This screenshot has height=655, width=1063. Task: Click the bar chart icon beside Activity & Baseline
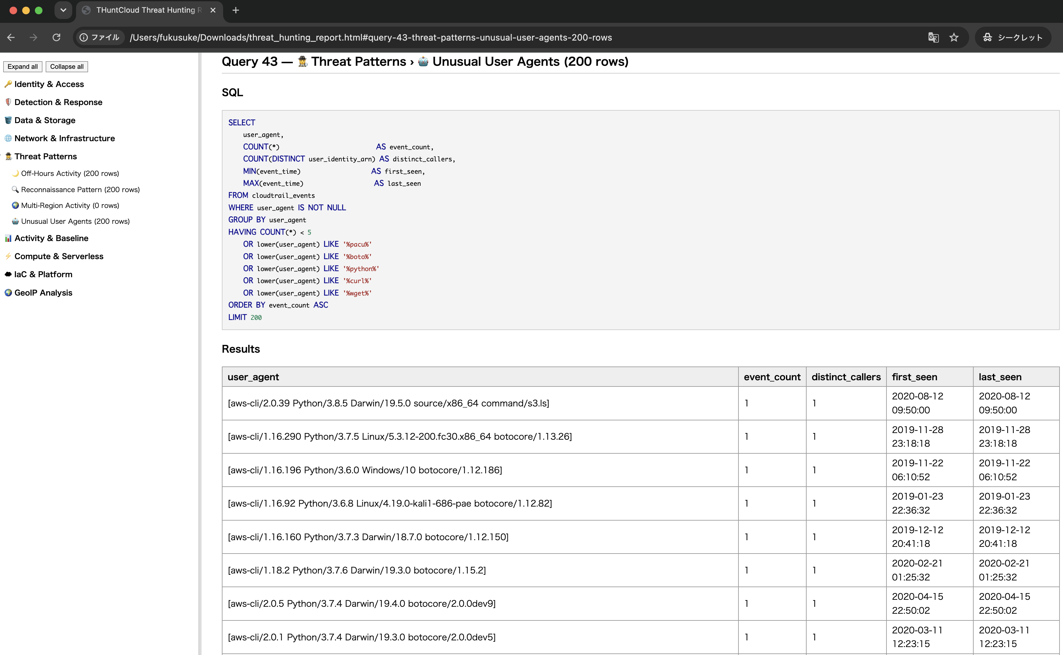pos(8,238)
